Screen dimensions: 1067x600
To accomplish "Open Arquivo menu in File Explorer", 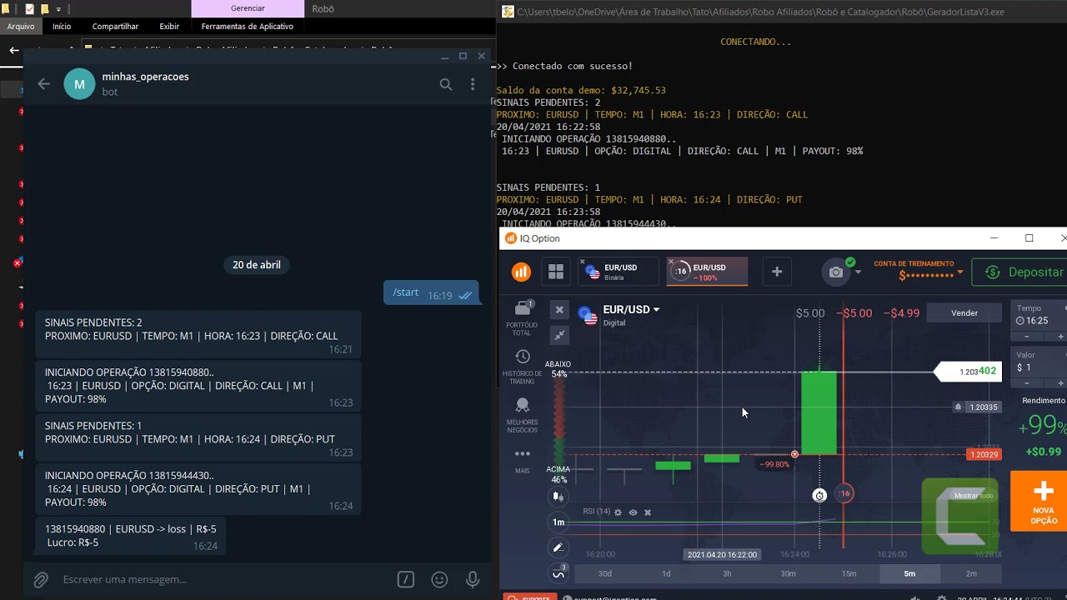I will pos(21,27).
